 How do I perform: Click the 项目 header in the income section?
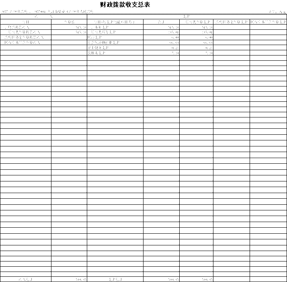(x=26, y=22)
